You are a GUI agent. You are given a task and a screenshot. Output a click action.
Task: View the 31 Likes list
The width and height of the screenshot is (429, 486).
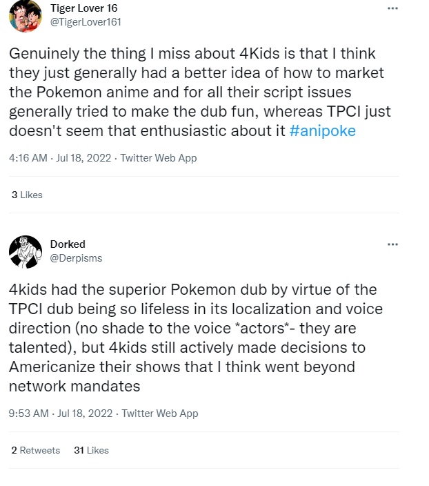(91, 450)
